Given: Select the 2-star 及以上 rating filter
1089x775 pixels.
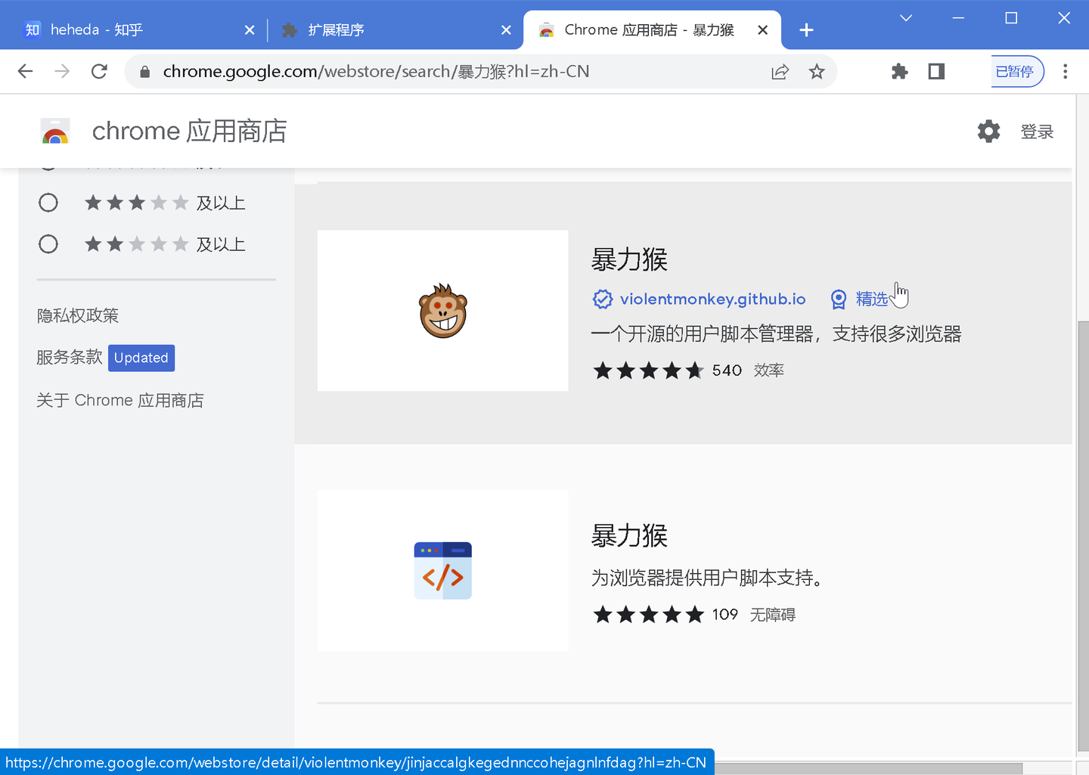Looking at the screenshot, I should click(x=48, y=243).
